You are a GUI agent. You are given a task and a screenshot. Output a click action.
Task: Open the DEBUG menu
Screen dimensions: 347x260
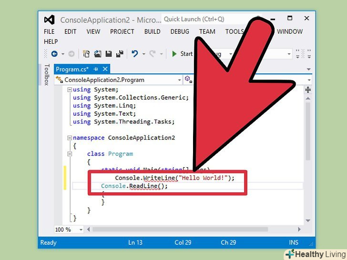180,31
